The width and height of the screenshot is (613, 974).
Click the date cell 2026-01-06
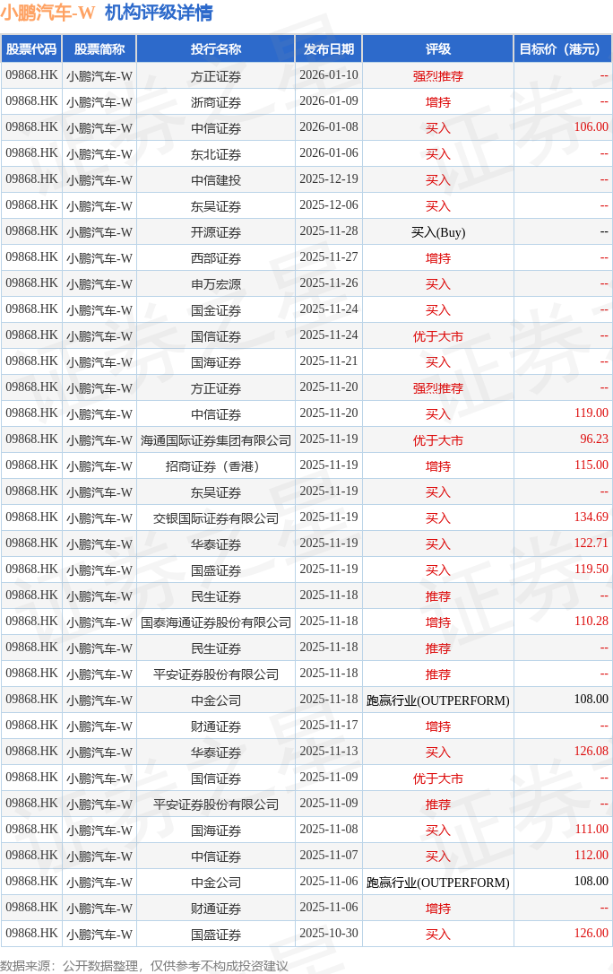(329, 152)
